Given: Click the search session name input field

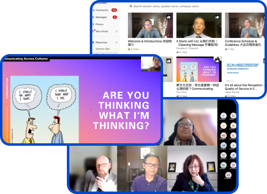Looking at the screenshot, I should (x=196, y=6).
